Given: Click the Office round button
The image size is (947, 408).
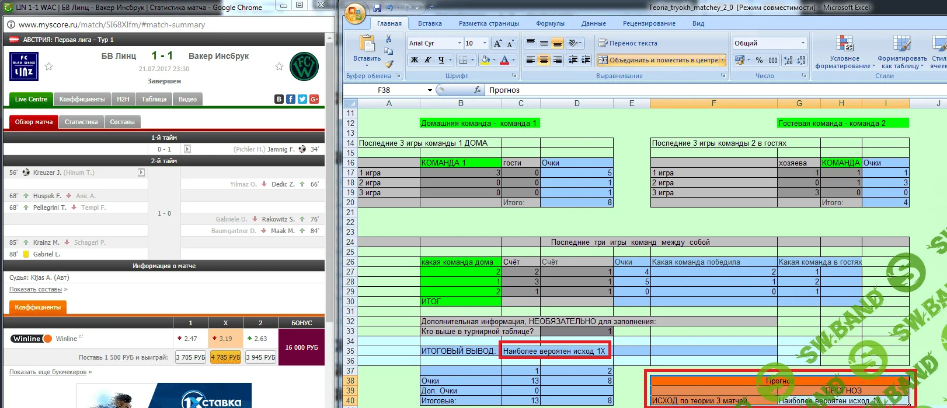Looking at the screenshot, I should (x=355, y=13).
